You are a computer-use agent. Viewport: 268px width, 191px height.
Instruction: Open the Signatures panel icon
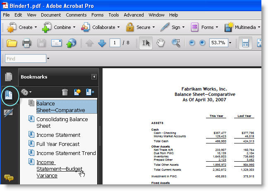tap(8, 112)
